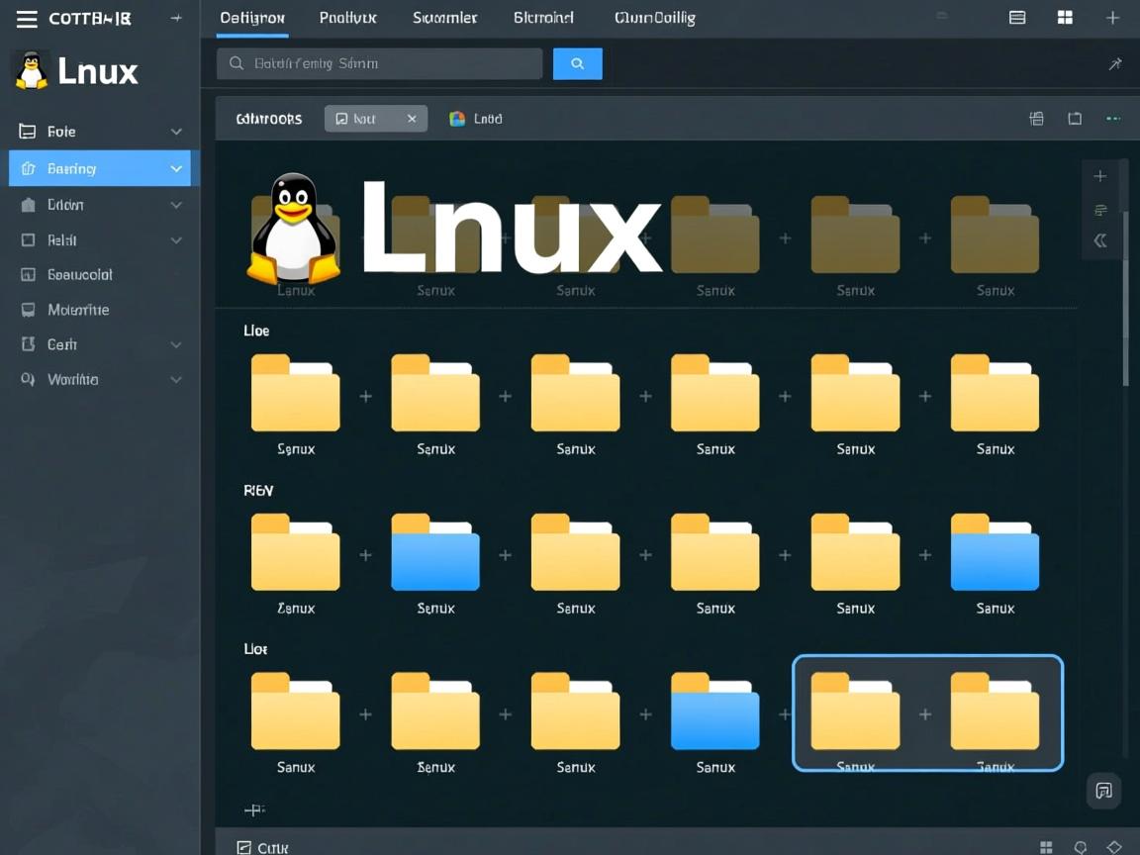The image size is (1140, 855).
Task: Expand the highlighted sidebar entry's chevron
Action: pos(176,168)
